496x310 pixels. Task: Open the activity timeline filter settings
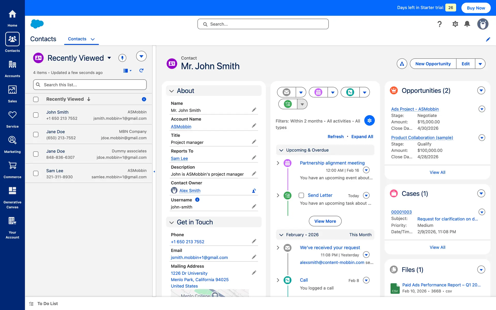point(369,120)
